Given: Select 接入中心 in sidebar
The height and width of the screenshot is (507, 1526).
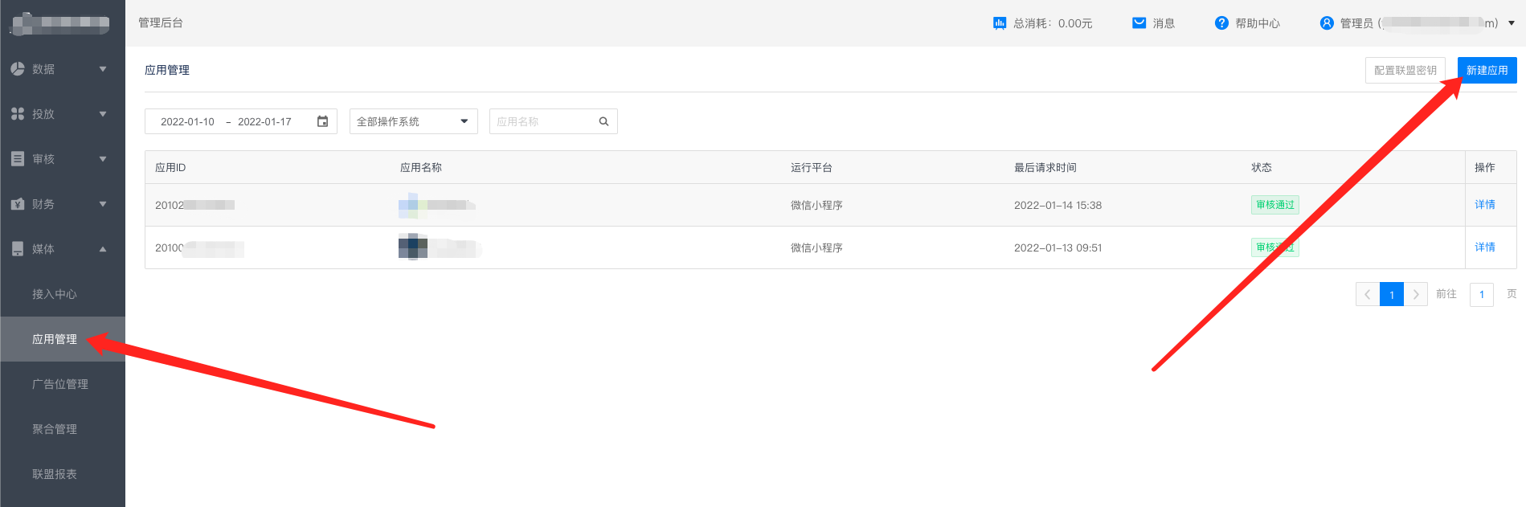Looking at the screenshot, I should 55,294.
